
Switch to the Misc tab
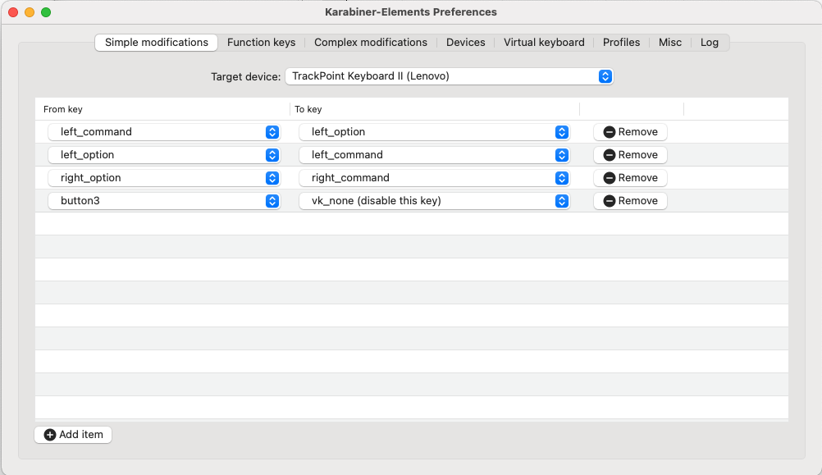(x=670, y=43)
